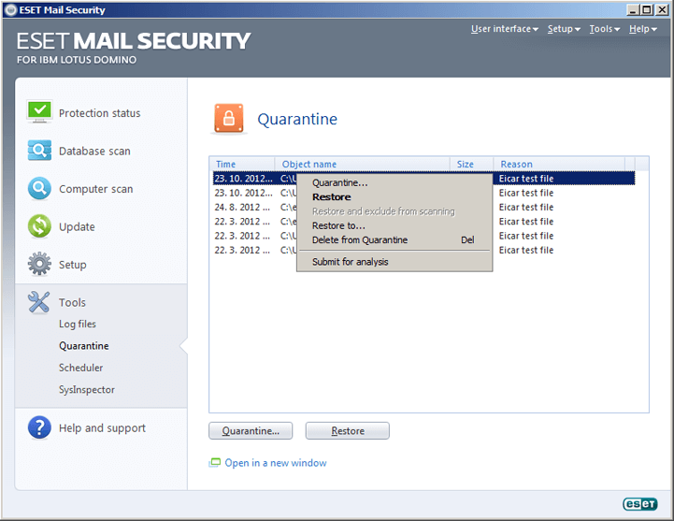
Task: Click the new window icon beside link
Action: click(x=214, y=463)
